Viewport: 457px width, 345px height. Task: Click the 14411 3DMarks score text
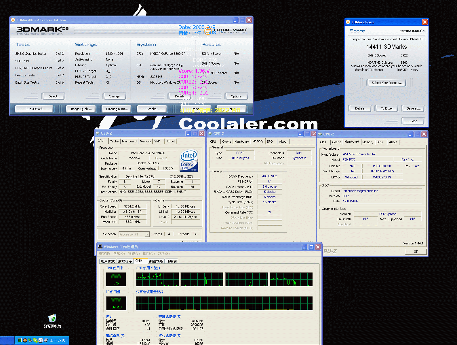(386, 47)
